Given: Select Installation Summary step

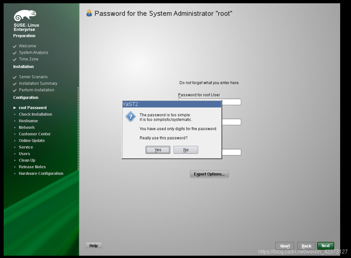Looking at the screenshot, I should [38, 83].
